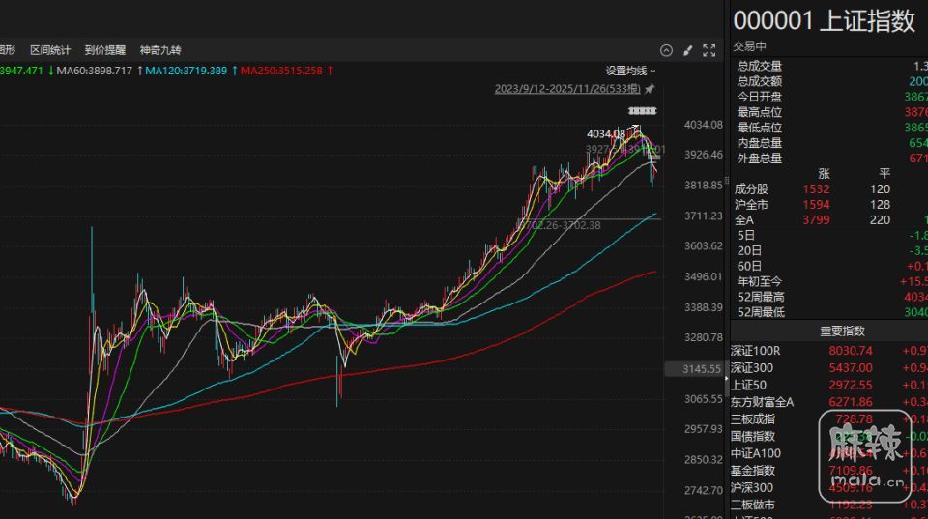
Task: Click the date range 2023/9/12-2025/11/26 link
Action: tap(567, 89)
